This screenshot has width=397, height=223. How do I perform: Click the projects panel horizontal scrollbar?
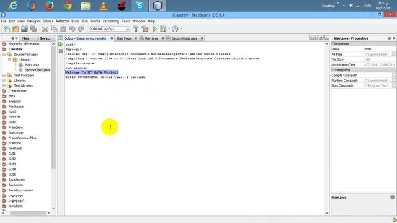28,213
